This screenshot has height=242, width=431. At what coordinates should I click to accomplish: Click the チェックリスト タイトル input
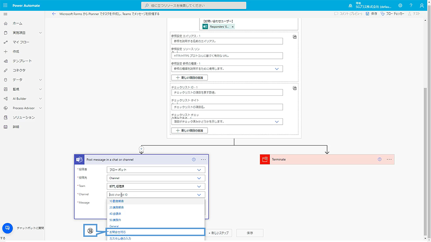pos(227,107)
